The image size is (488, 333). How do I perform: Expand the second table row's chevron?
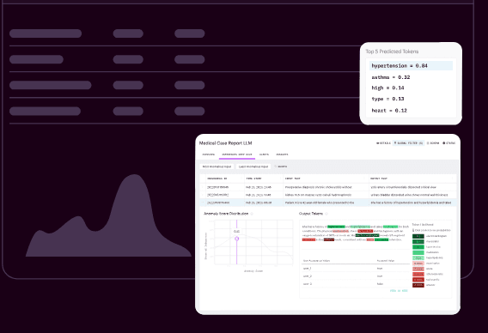(203, 195)
